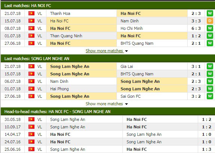Image resolution: width=215 pixels, height=153 pixels.
Task: Click Vietnam flag on 25.06.16 head-to-head row
Action: point(31,149)
